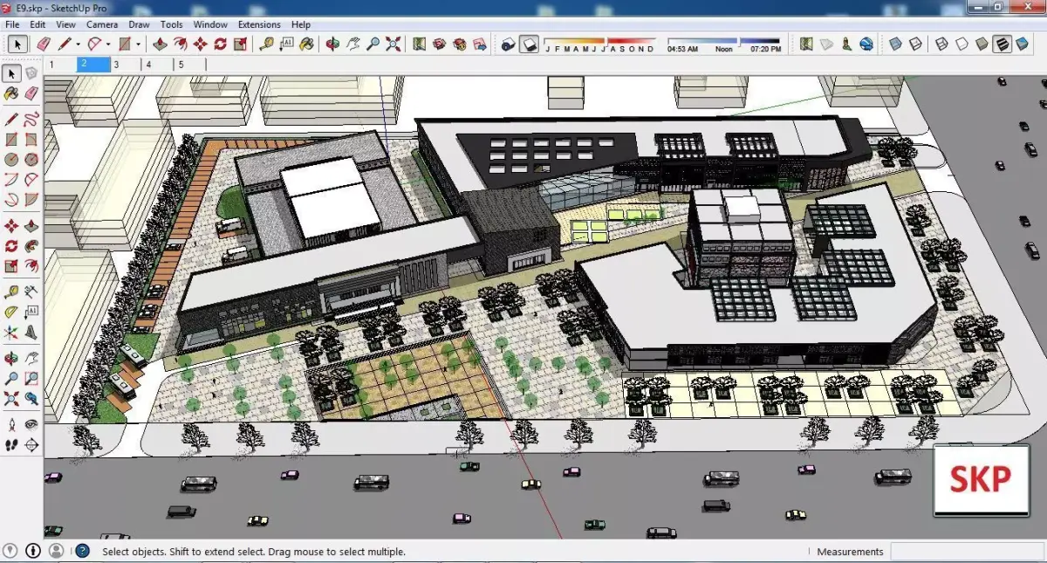Screen dimensions: 1047x563
Task: Select the Rotate tool in top toolbar
Action: [x=220, y=44]
